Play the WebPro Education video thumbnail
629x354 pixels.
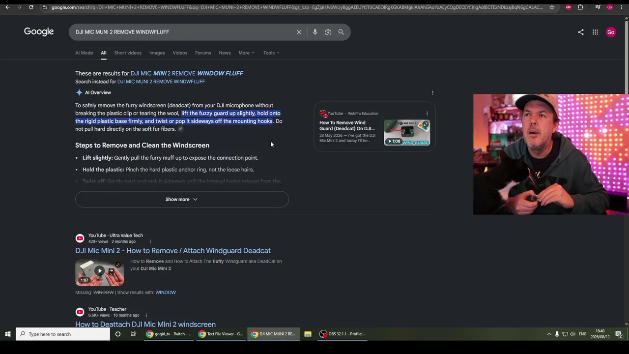[x=407, y=132]
